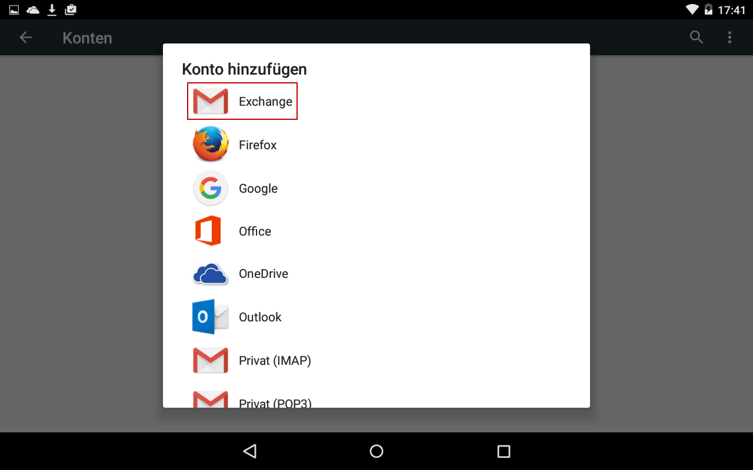Tap the Android home circle button
The width and height of the screenshot is (753, 470).
376,451
